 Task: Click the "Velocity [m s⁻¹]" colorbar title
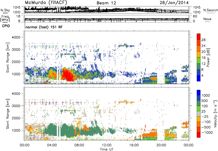(x=215, y=114)
